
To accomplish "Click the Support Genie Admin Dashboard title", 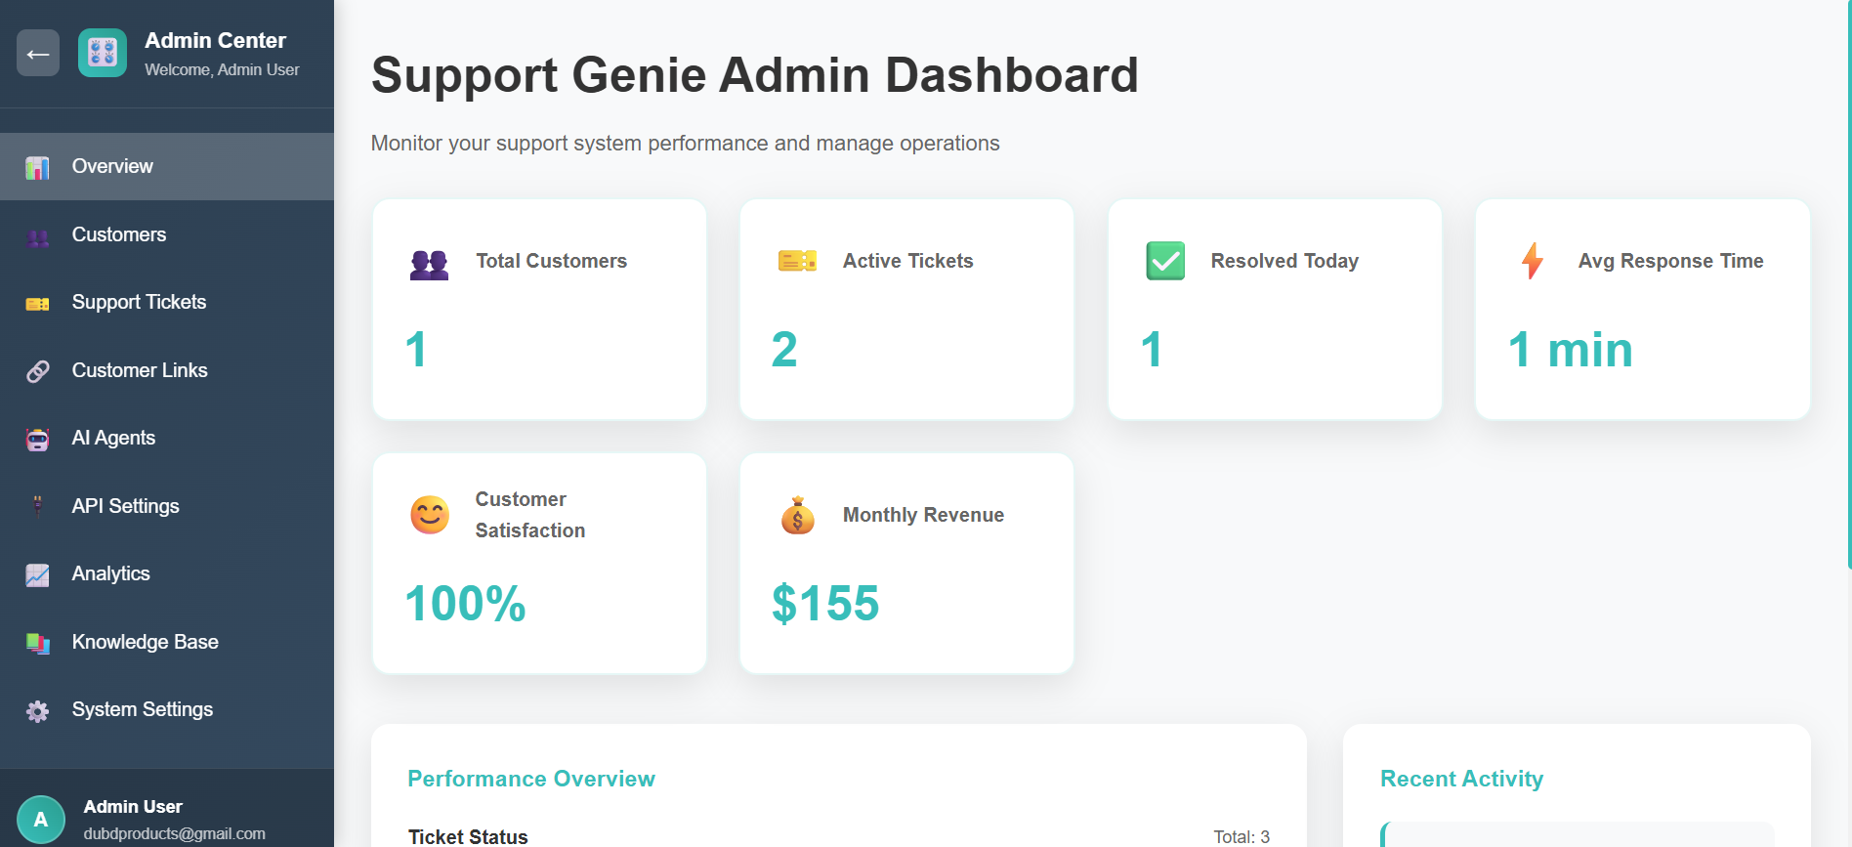I will coord(755,75).
